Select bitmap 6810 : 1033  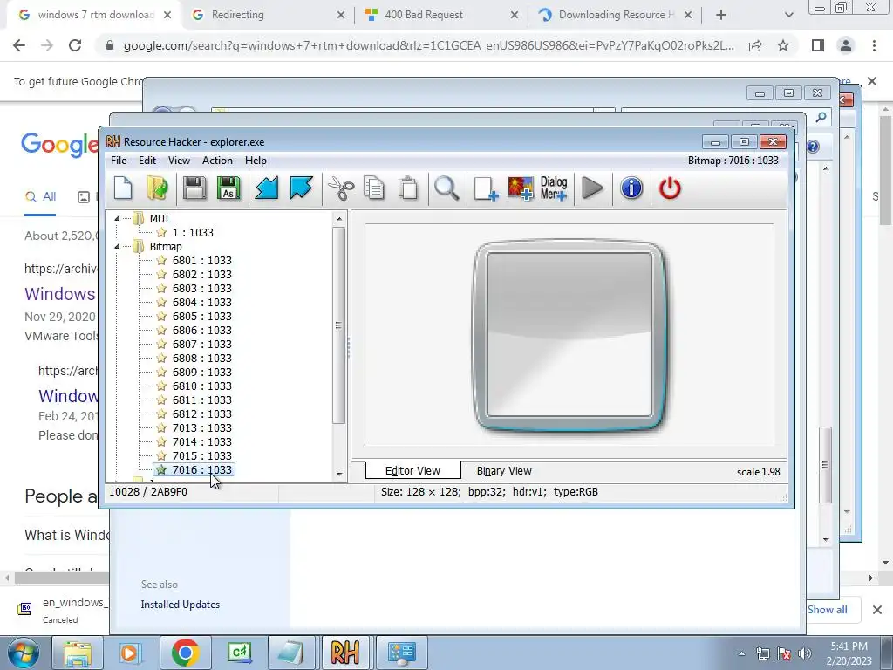click(201, 386)
